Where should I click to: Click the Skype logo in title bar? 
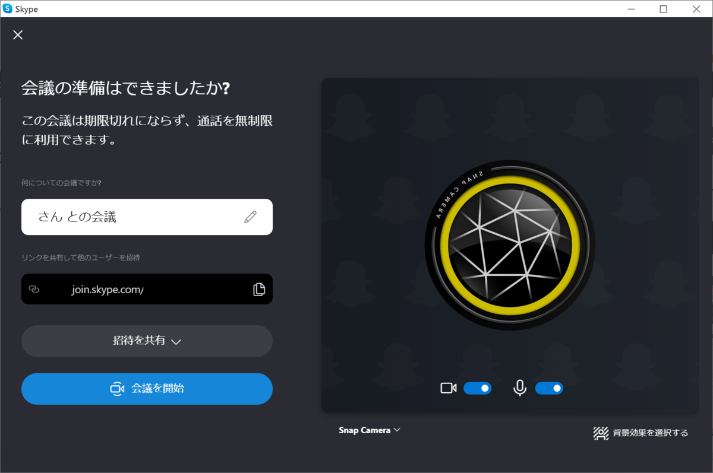point(8,8)
